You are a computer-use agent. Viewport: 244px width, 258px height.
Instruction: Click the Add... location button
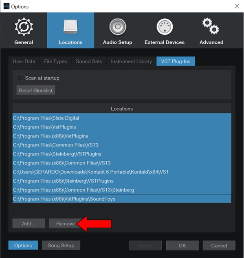tap(29, 223)
